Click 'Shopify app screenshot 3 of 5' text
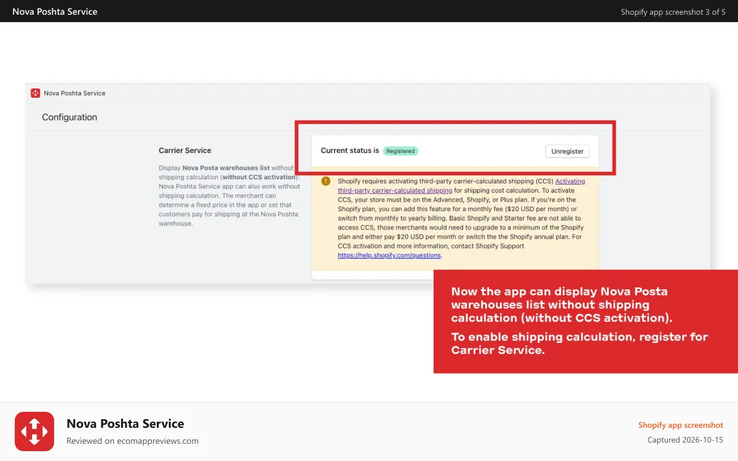Image resolution: width=738 pixels, height=461 pixels. (673, 12)
